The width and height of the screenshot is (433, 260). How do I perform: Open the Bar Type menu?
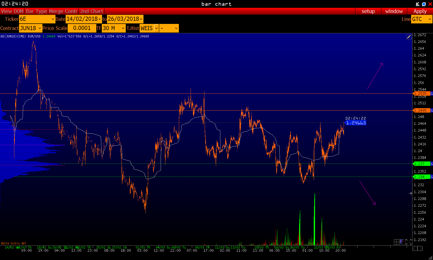36,11
